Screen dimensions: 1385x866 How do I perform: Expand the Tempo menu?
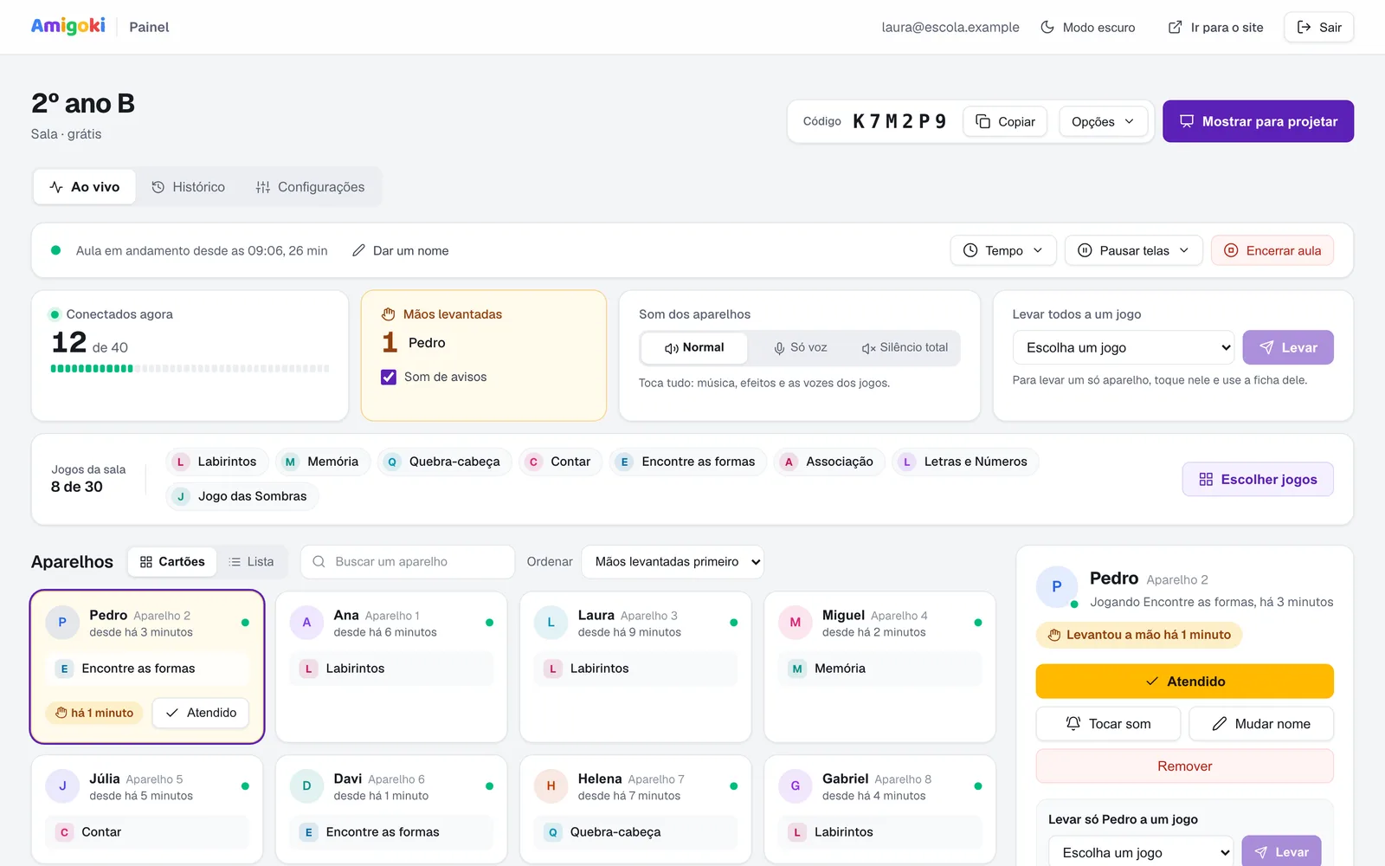1003,250
